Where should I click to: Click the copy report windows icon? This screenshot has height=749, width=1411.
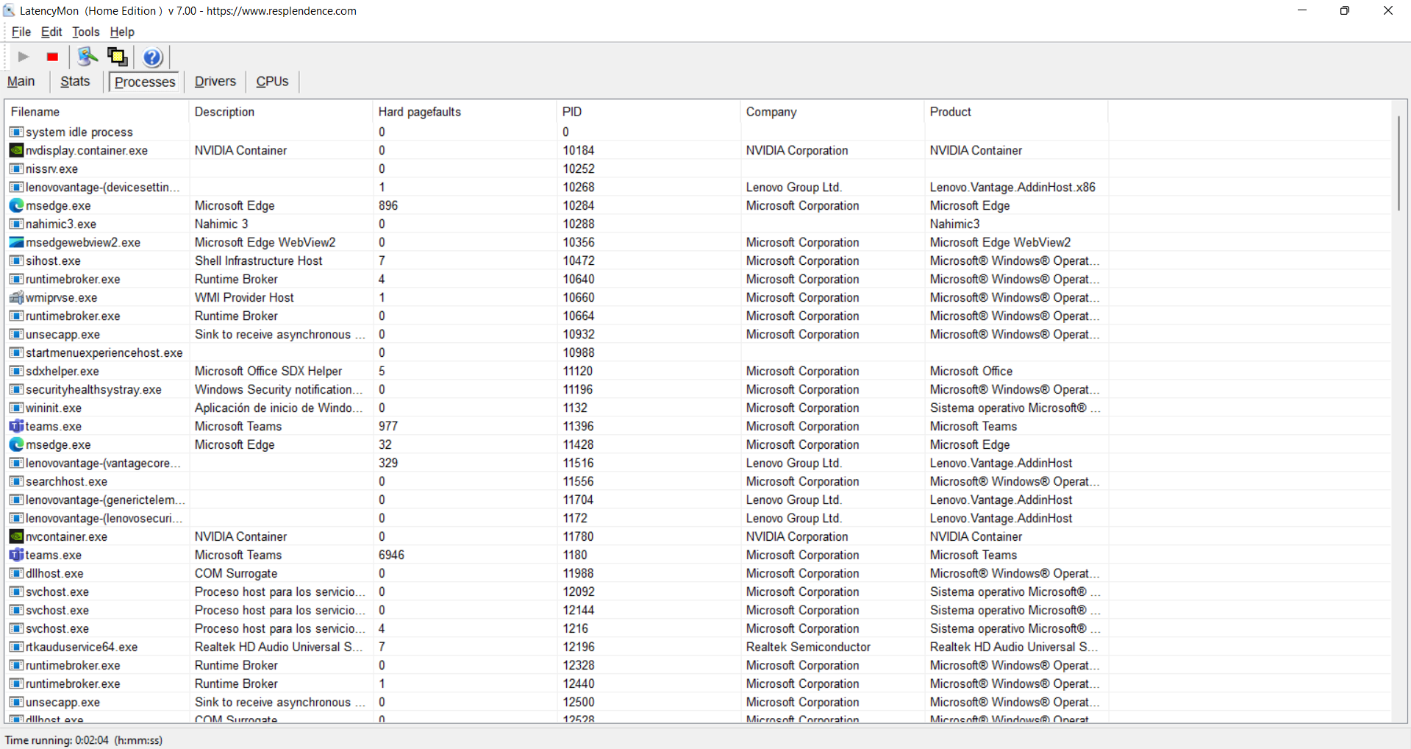coord(118,57)
